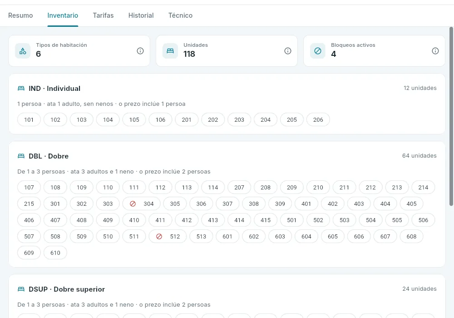Click the bed icon on Unidades card
Viewport: 454px width, 318px height.
(170, 51)
